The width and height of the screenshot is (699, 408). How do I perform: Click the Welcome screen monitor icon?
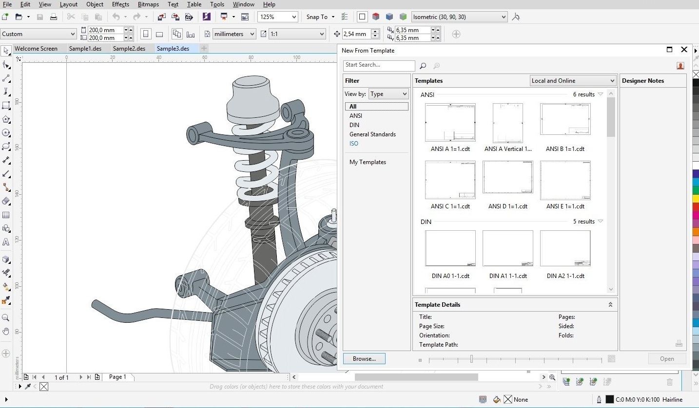pyautogui.click(x=224, y=17)
